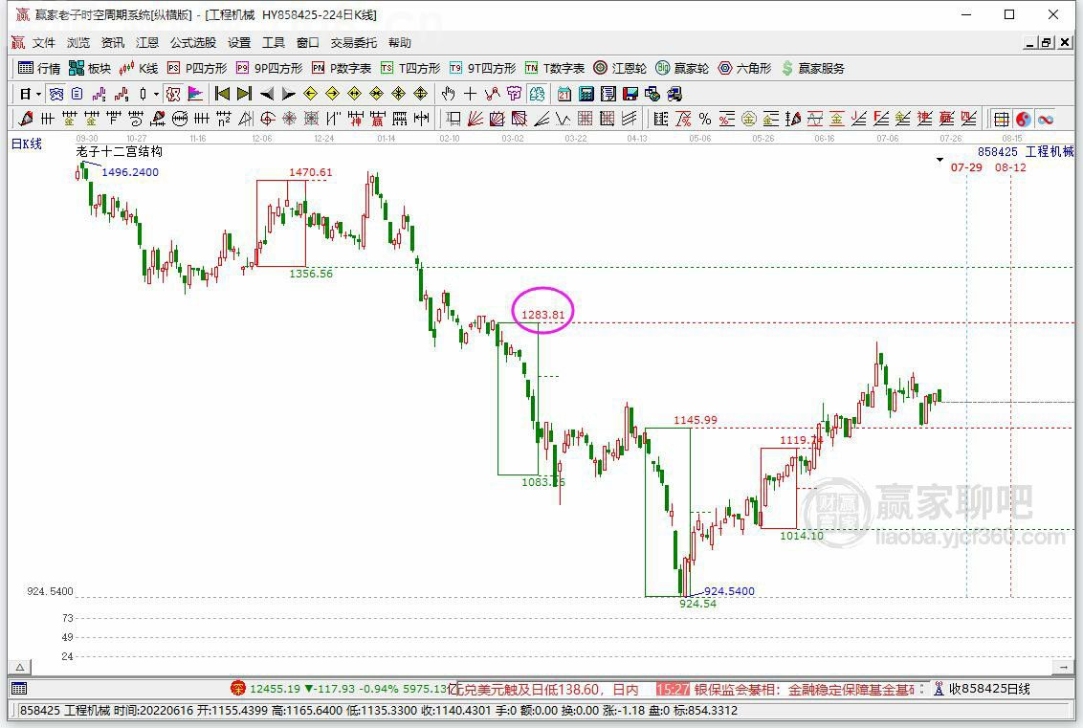Click the infinity symbol icon
The width and height of the screenshot is (1083, 728).
coord(1046,119)
